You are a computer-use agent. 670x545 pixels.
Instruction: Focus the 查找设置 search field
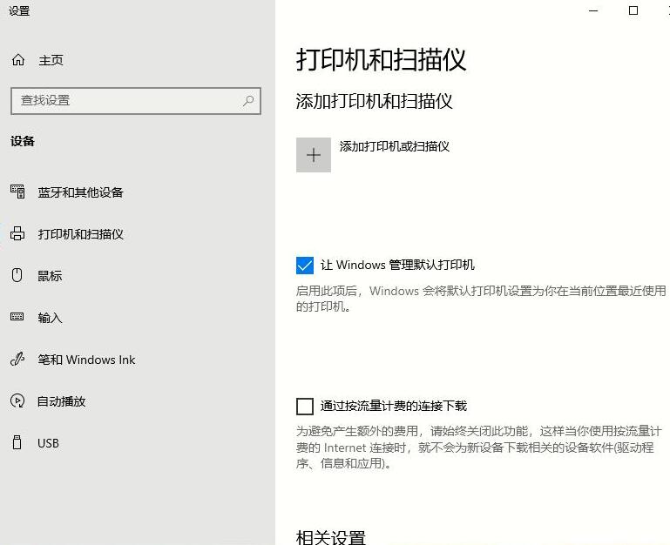pyautogui.click(x=136, y=101)
